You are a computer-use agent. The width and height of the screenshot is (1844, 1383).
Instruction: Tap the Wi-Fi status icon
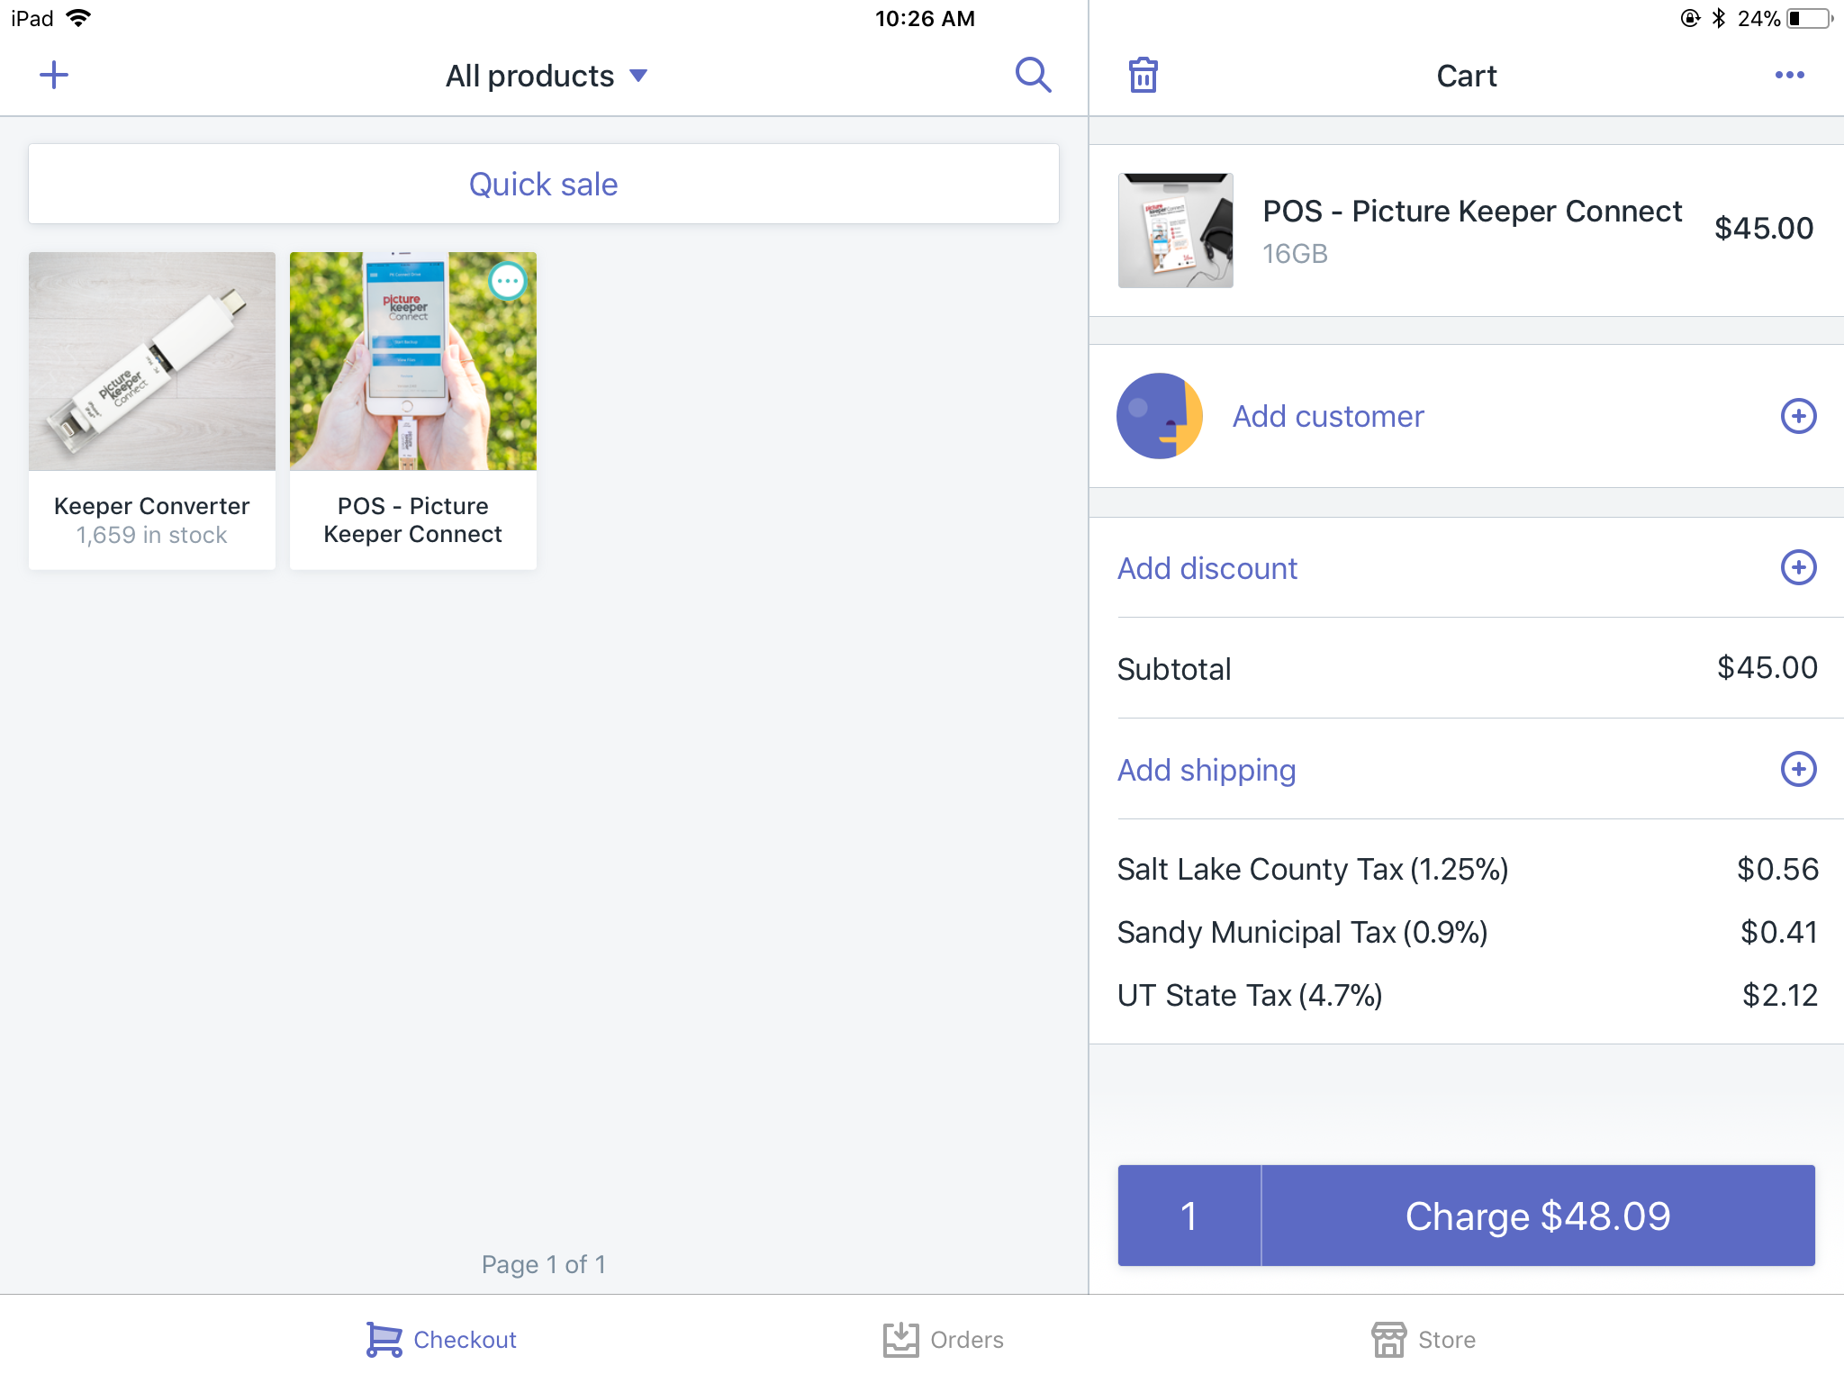(79, 18)
